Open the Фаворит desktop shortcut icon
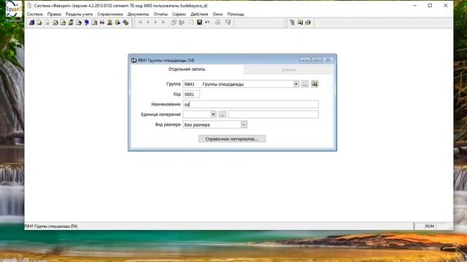Screen dimensions: 467x262 click(x=13, y=12)
